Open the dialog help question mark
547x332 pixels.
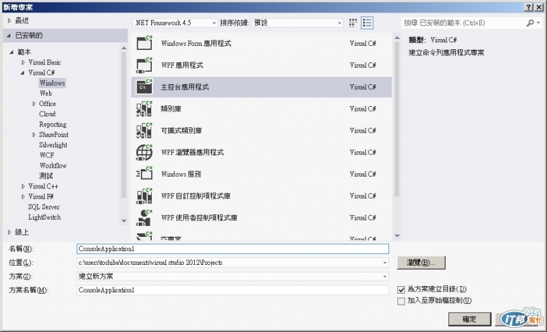click(x=529, y=7)
